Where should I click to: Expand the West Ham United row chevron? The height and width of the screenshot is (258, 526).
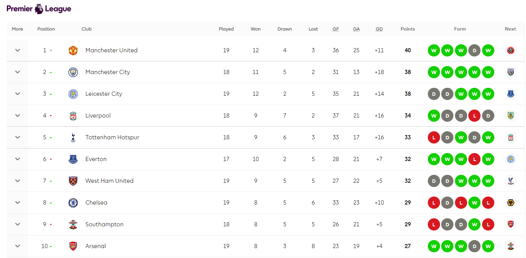pos(18,181)
